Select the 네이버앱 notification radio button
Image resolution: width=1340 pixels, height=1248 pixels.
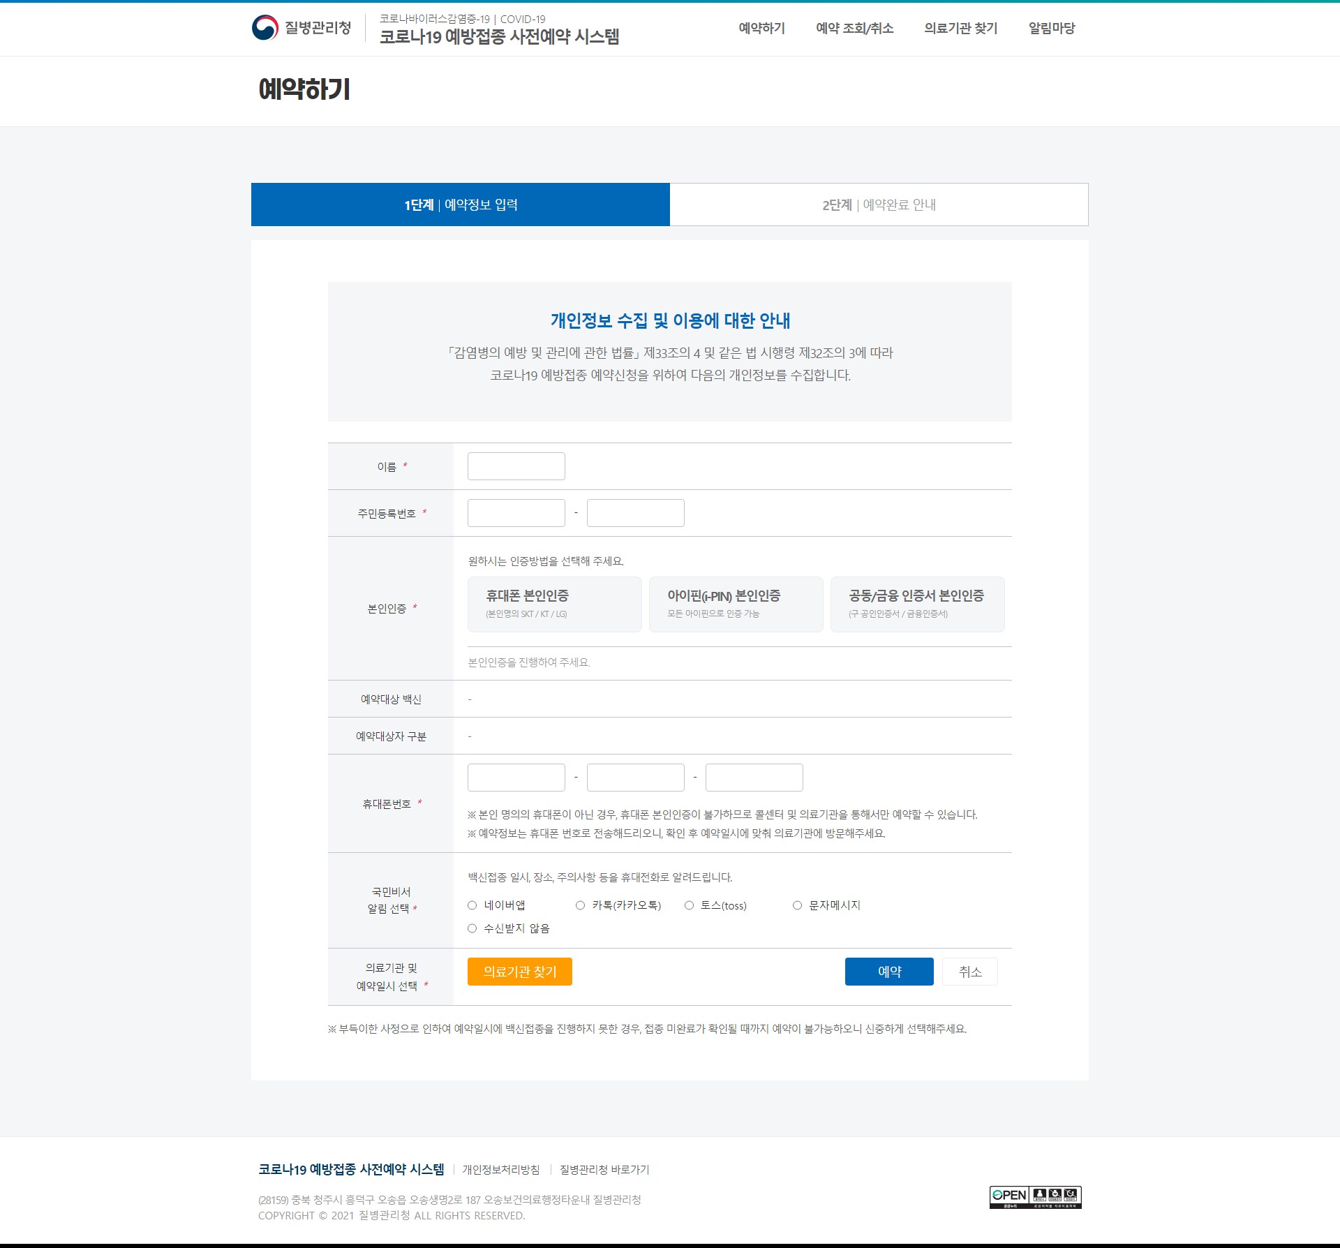pos(472,905)
